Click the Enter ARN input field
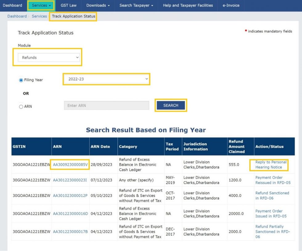The width and height of the screenshot is (302, 251). click(x=106, y=105)
